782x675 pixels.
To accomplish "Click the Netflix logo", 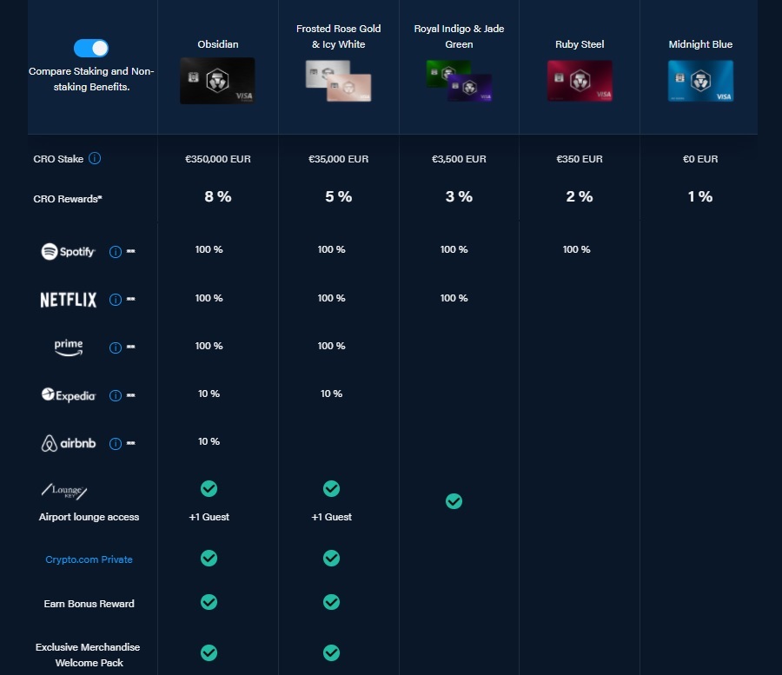I will pyautogui.click(x=69, y=300).
